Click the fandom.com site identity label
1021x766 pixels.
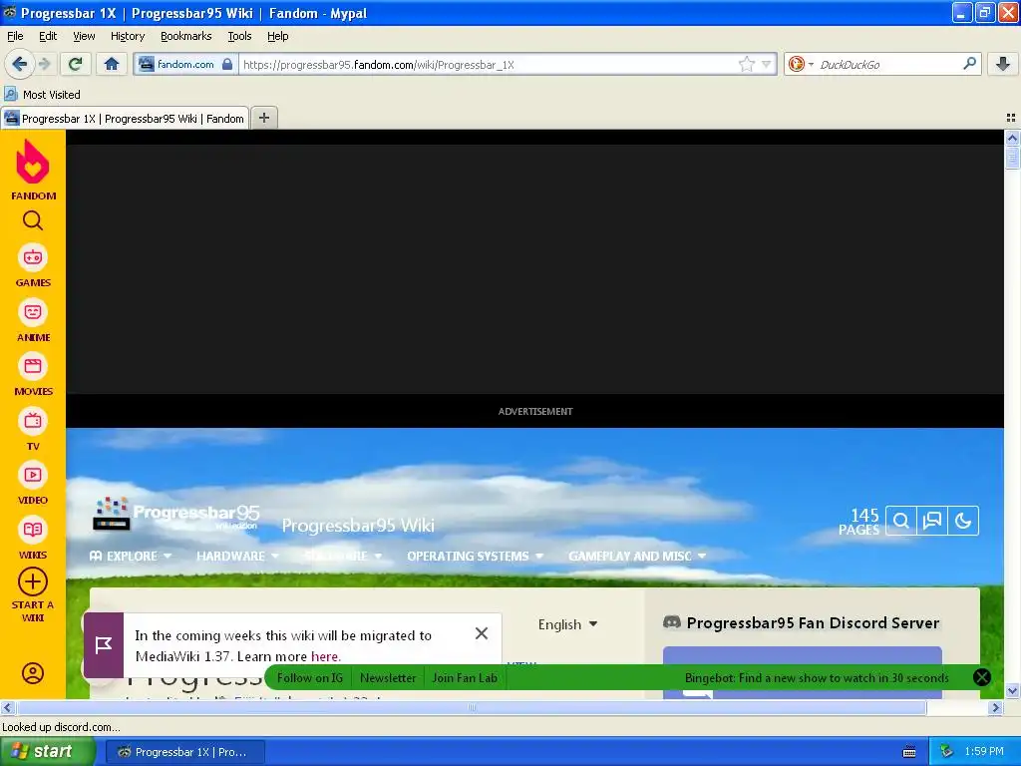tap(185, 64)
